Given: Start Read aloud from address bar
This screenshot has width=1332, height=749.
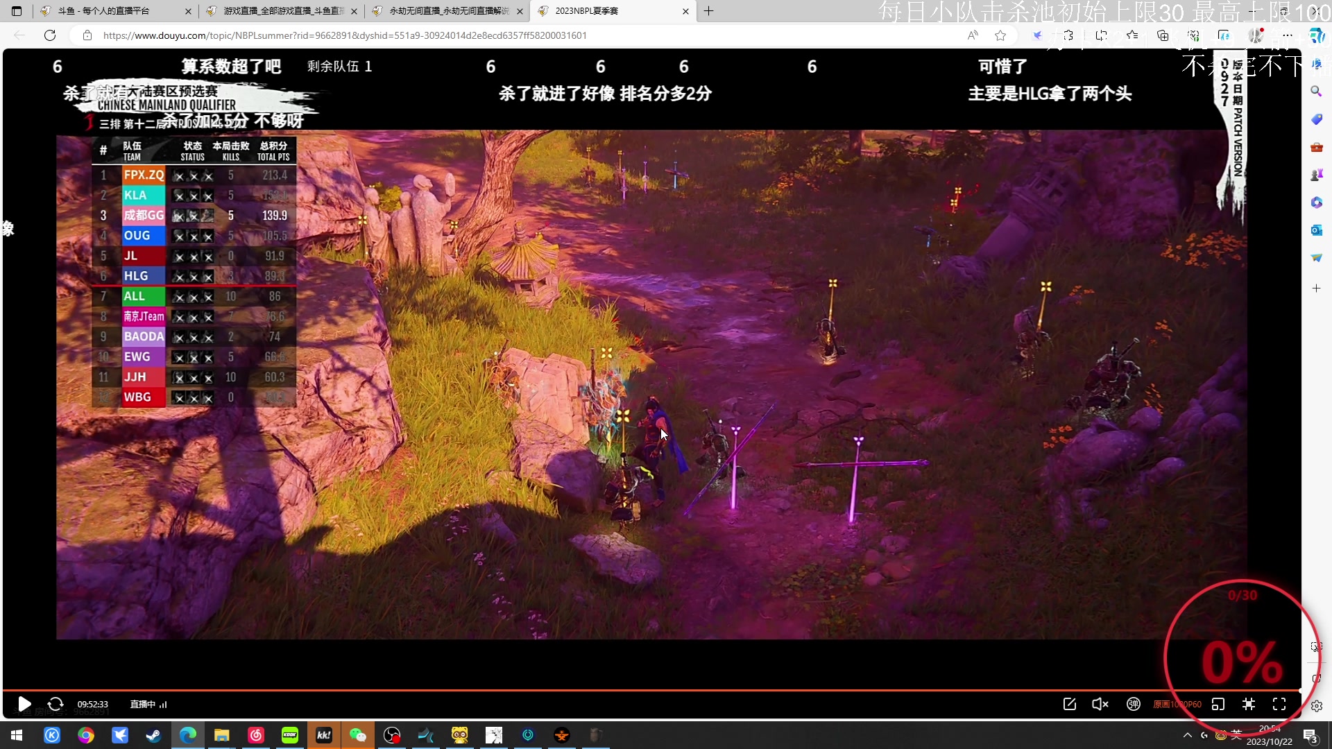Looking at the screenshot, I should 973,35.
